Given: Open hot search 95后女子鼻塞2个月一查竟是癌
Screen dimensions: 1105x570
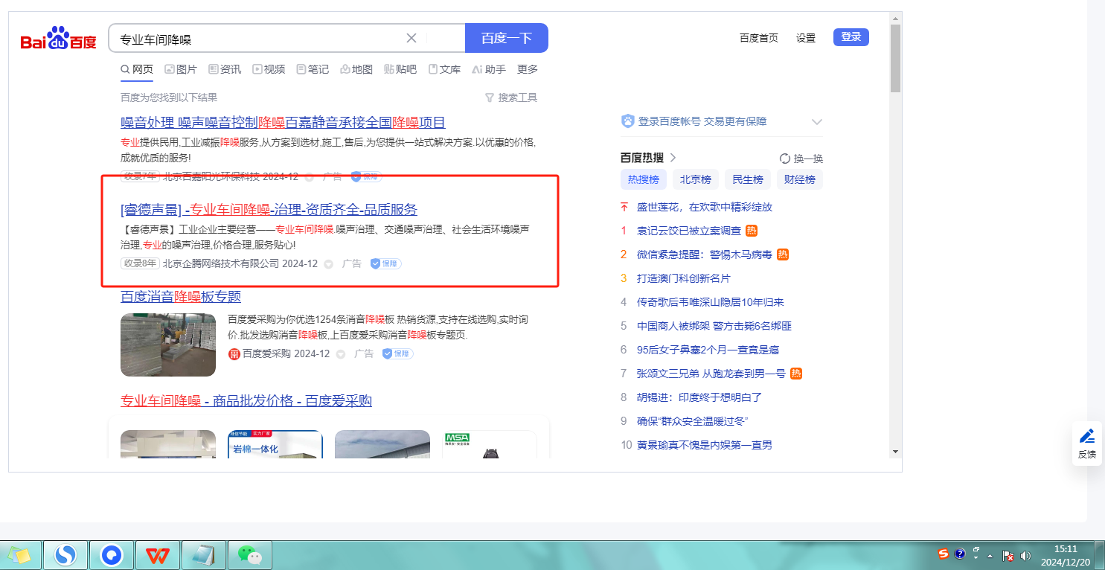Looking at the screenshot, I should [x=708, y=350].
